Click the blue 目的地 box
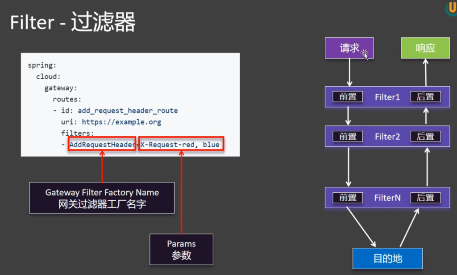Viewport: 457px width, 275px height. click(387, 258)
